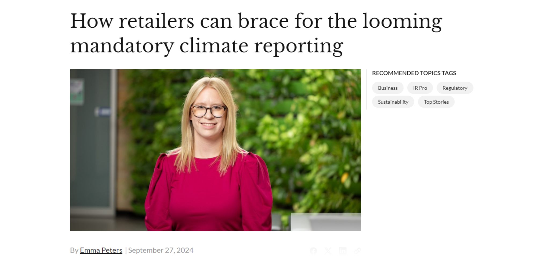This screenshot has height=266, width=537.
Task: Open the Business topic tag
Action: [387, 88]
